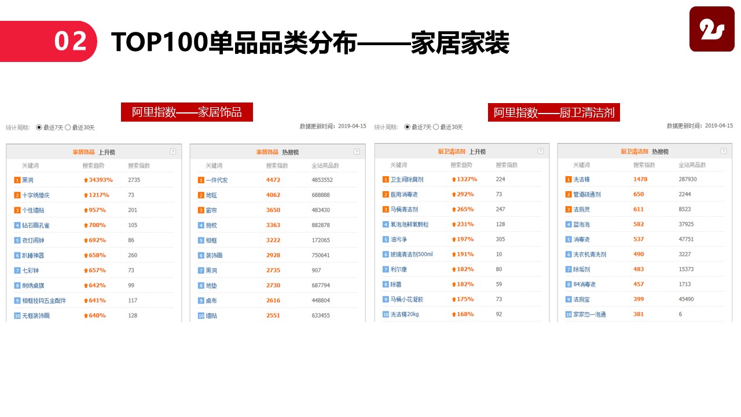Image resolution: width=741 pixels, height=417 pixels.
Task: Open help icon of 厨卫清洁剂 热搜榜 table
Action: [x=723, y=151]
